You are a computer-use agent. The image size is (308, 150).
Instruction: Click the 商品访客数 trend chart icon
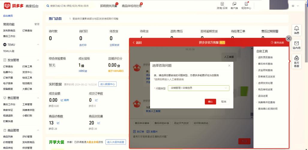click(58, 123)
